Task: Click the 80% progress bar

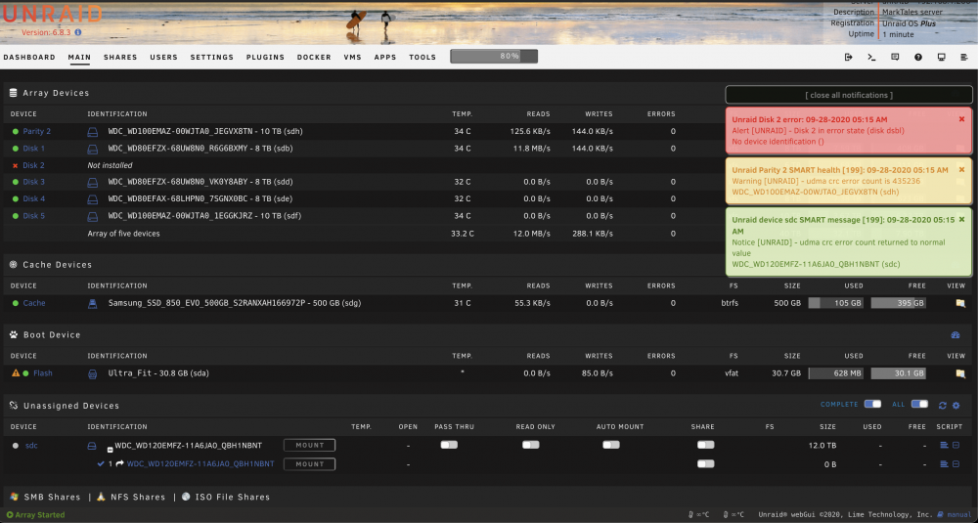Action: tap(494, 56)
